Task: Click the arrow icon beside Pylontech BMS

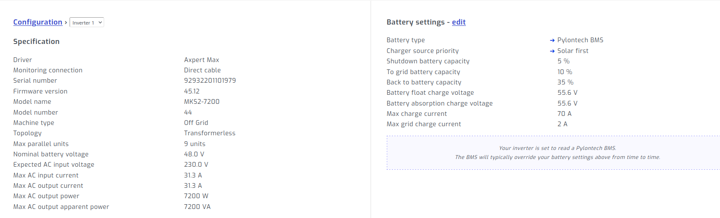Action: pyautogui.click(x=552, y=40)
